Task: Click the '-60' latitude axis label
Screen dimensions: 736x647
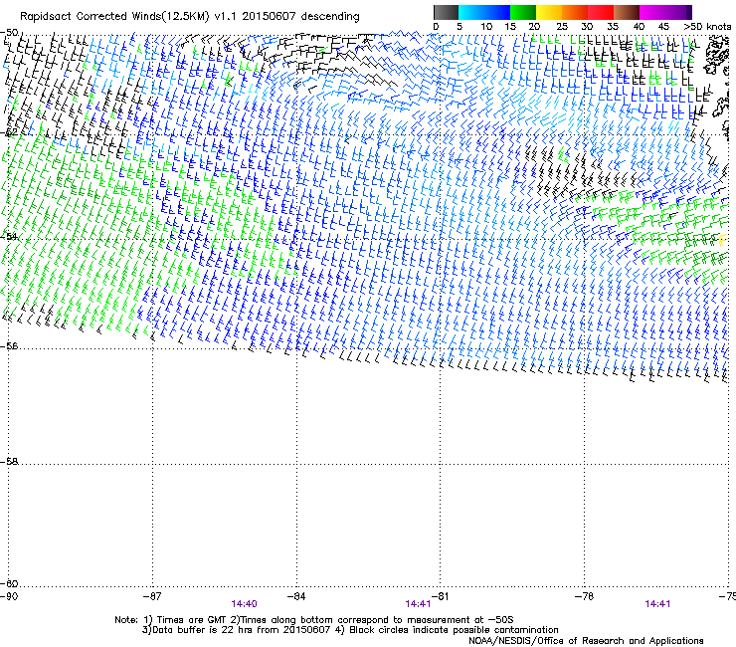Action: [x=9, y=583]
